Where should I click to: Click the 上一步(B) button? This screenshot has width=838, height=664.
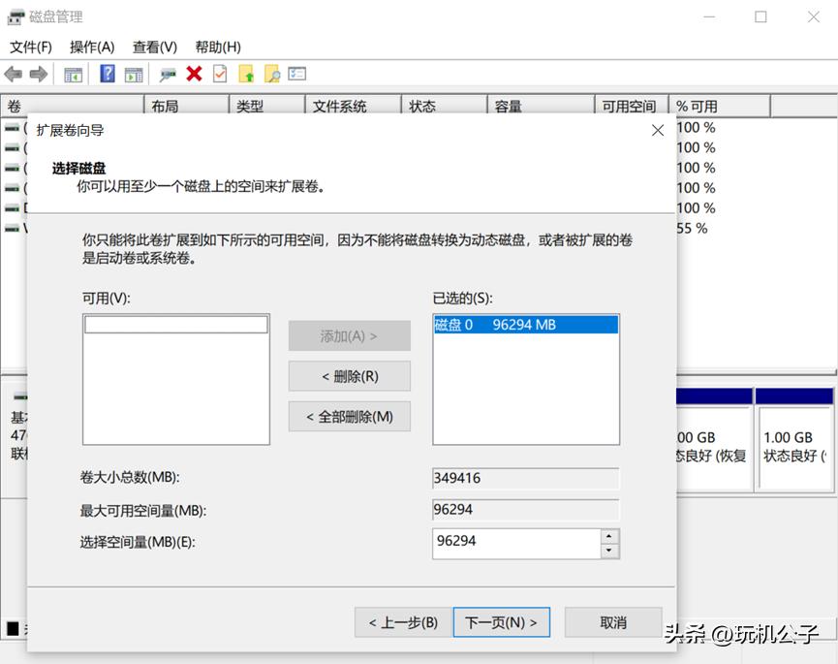click(401, 622)
